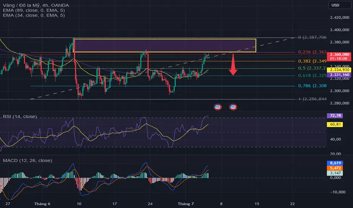Click the yellow EMA value label 2.334,930
Viewport: 353px width, 208px height.
(x=339, y=70)
